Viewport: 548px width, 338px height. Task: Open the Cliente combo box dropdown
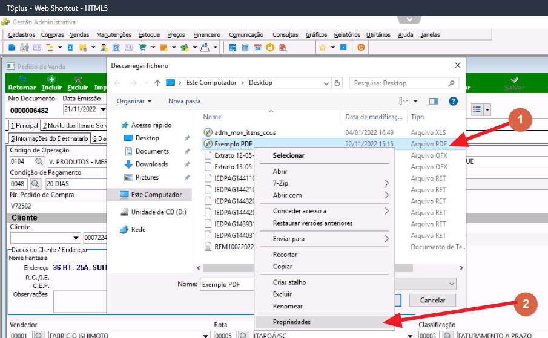(76, 238)
